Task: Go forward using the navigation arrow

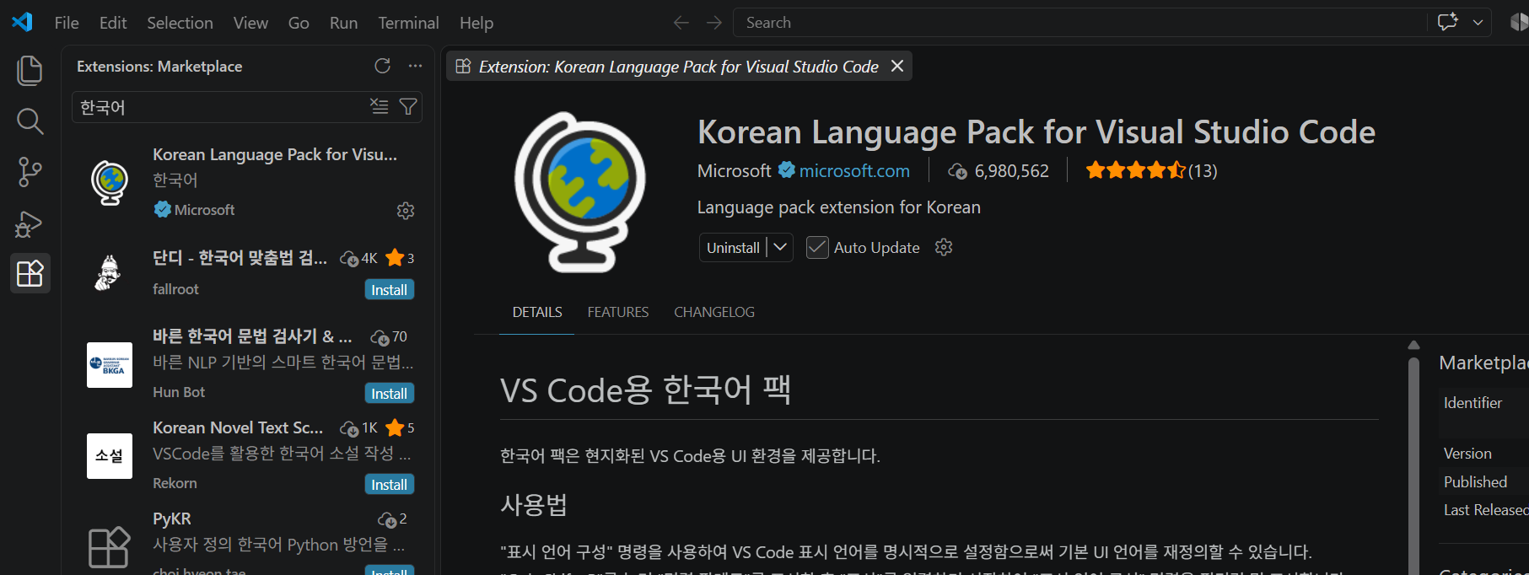Action: (x=713, y=23)
